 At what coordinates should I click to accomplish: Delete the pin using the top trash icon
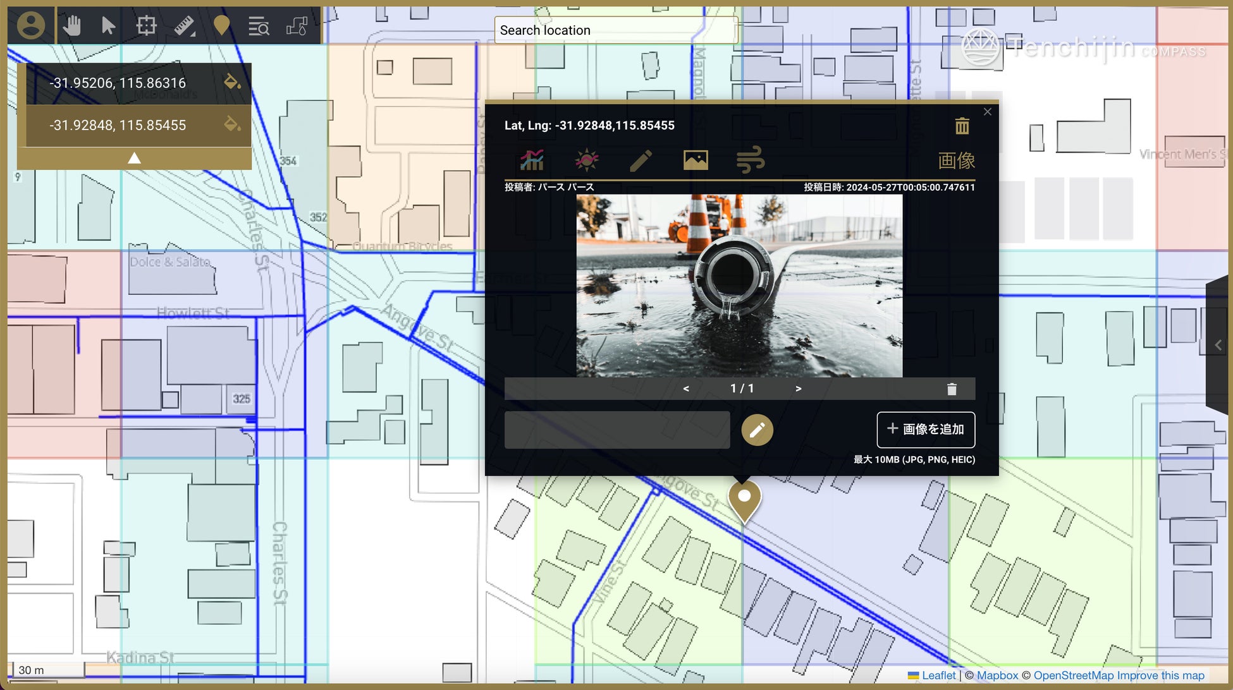coord(962,126)
